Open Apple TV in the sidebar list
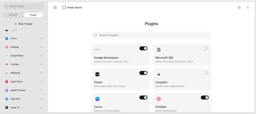Screen dimensions: 256x114 [x=23, y=107]
